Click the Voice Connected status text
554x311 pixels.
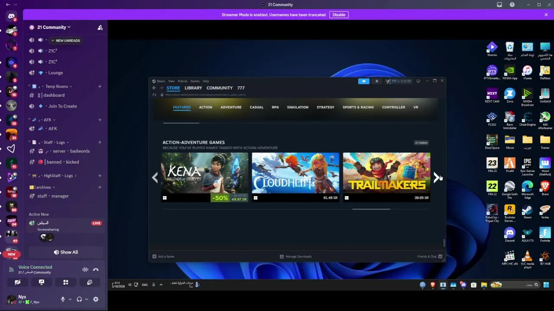(x=35, y=267)
